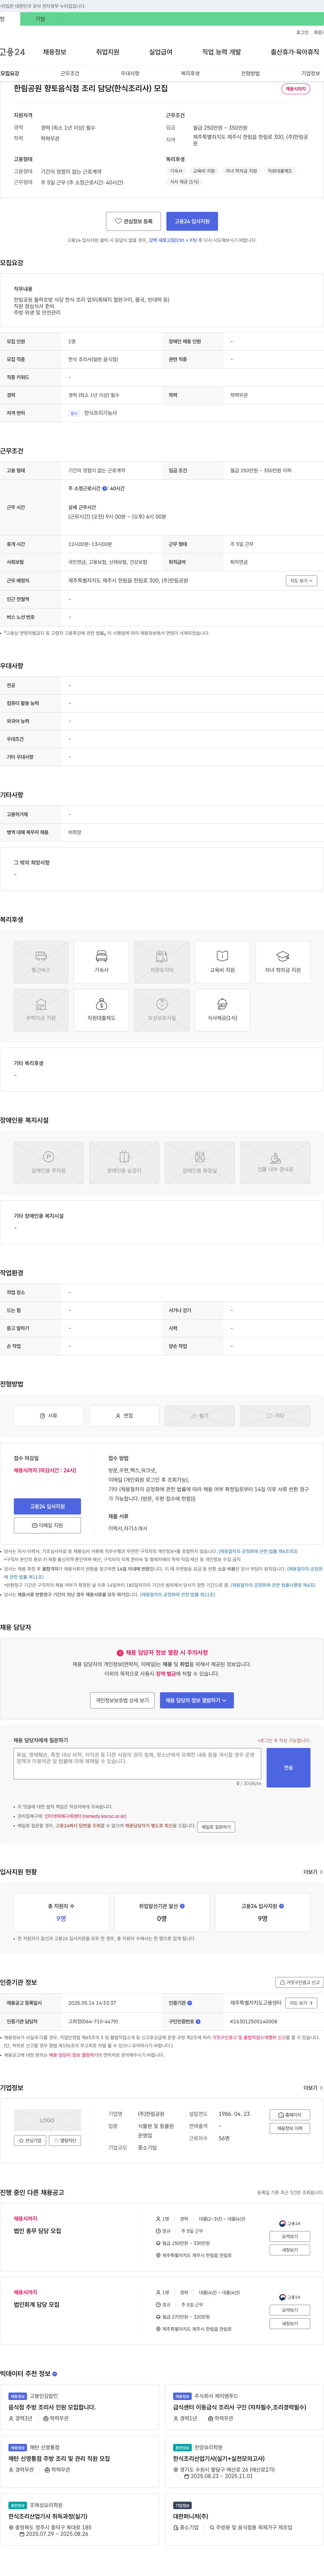Switch to the 기업 tab in top bar
Viewport: 324px width, 2576px height.
pyautogui.click(x=40, y=19)
